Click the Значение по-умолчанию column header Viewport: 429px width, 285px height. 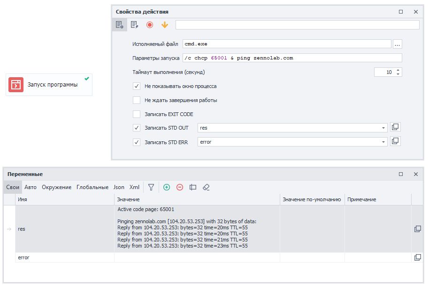312,199
